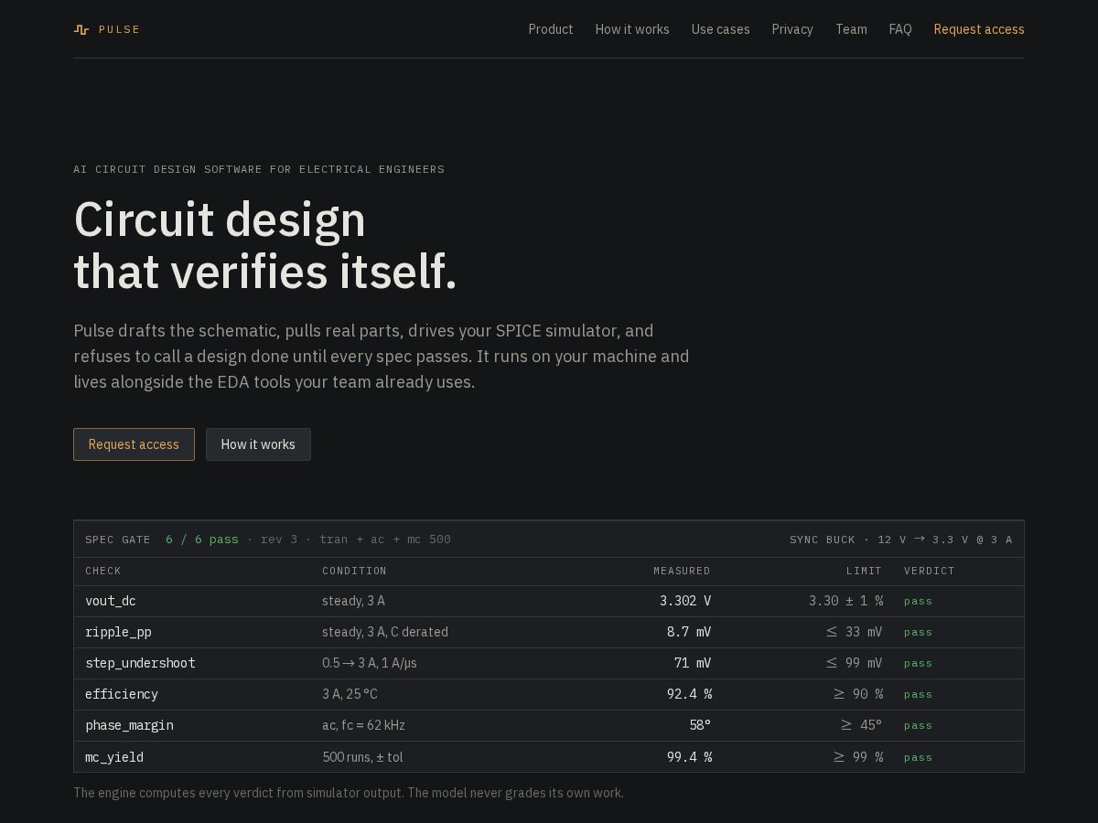Select the vout_dc check row name
Viewport: 1098px width, 823px height.
(111, 601)
